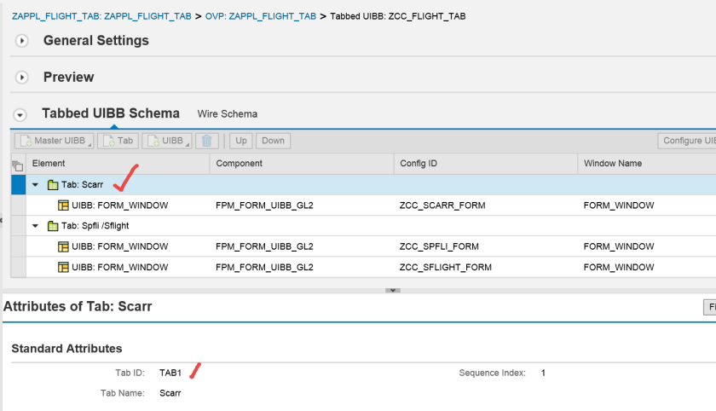Select the row marker for Tab: Spfli /Sflight
The height and width of the screenshot is (411, 716).
coord(18,226)
